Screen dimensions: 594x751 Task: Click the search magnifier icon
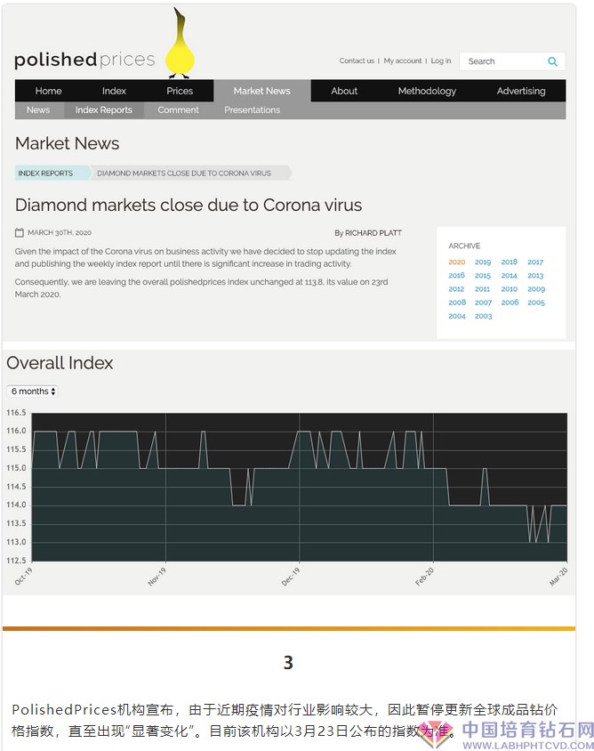coord(552,61)
